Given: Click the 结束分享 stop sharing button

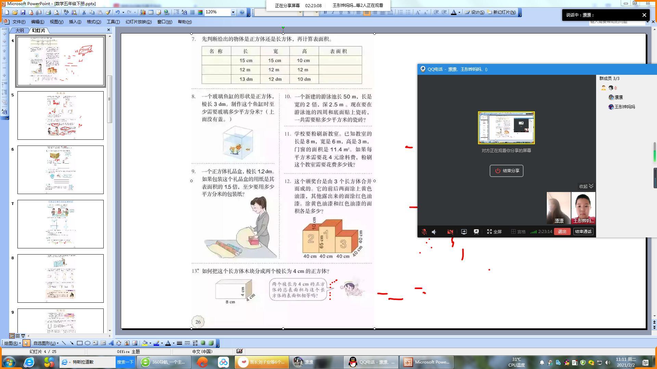Looking at the screenshot, I should (x=506, y=171).
